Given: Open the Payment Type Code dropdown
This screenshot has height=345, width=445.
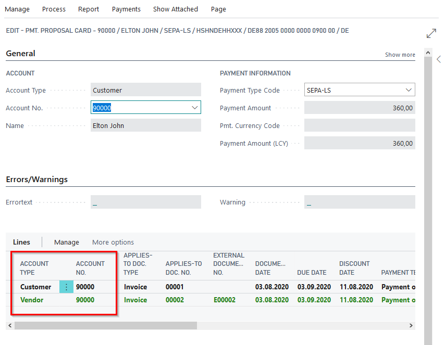Looking at the screenshot, I should pos(409,90).
